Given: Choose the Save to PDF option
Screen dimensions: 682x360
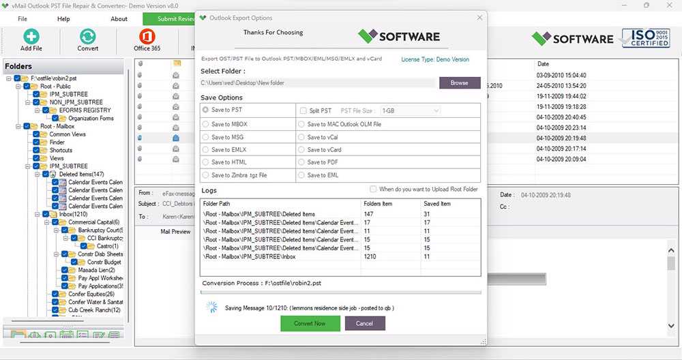Looking at the screenshot, I should (x=301, y=162).
